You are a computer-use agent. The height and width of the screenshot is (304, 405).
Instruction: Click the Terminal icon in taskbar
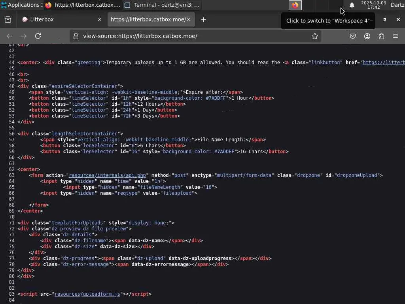pos(127,5)
